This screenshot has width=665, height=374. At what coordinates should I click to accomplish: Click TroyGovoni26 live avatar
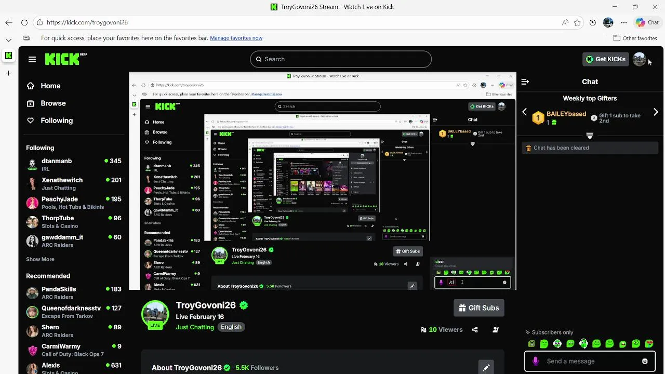click(x=155, y=314)
